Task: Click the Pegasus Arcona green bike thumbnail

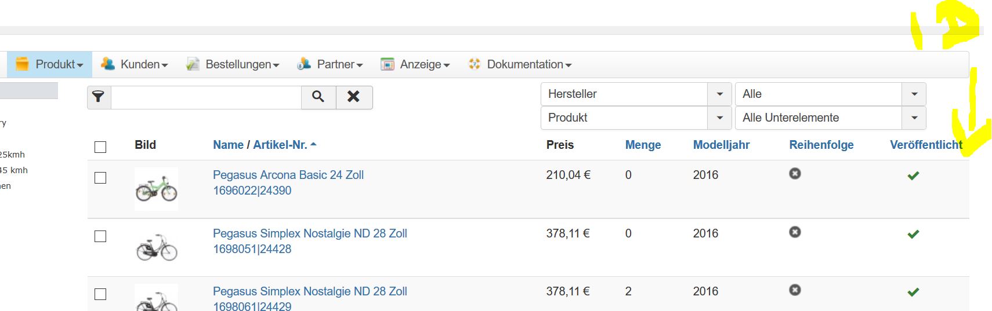Action: pyautogui.click(x=156, y=189)
